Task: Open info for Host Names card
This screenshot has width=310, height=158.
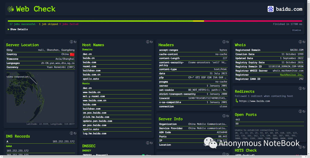Action: pos(148,42)
